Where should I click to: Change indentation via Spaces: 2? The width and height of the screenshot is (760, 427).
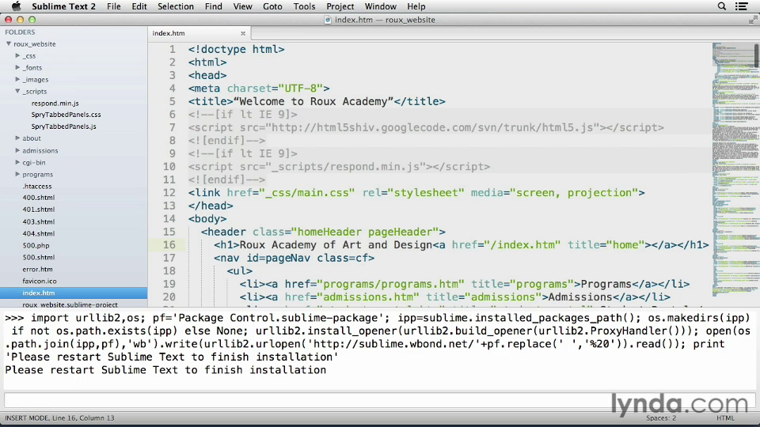point(660,418)
